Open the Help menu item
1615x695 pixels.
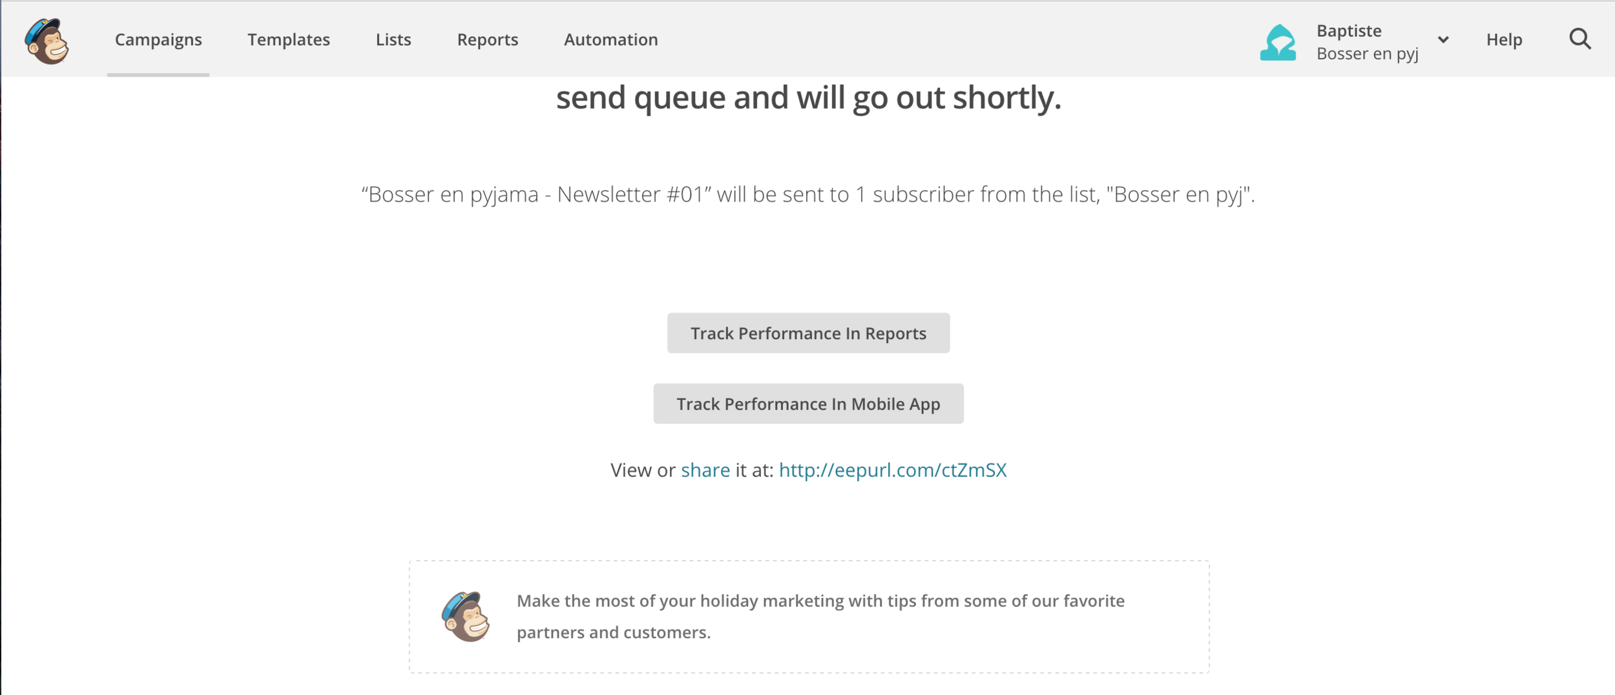click(x=1504, y=39)
